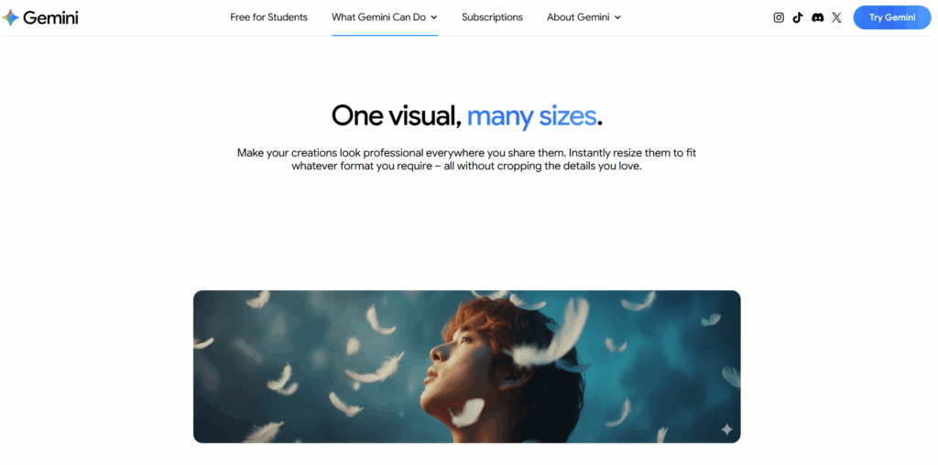Click the 'One visual' heading text
938x465 pixels.
pos(397,115)
